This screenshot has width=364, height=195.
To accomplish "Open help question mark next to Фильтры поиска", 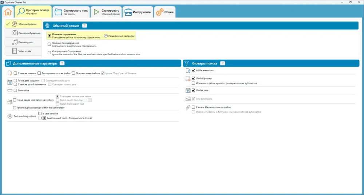I will 222,63.
